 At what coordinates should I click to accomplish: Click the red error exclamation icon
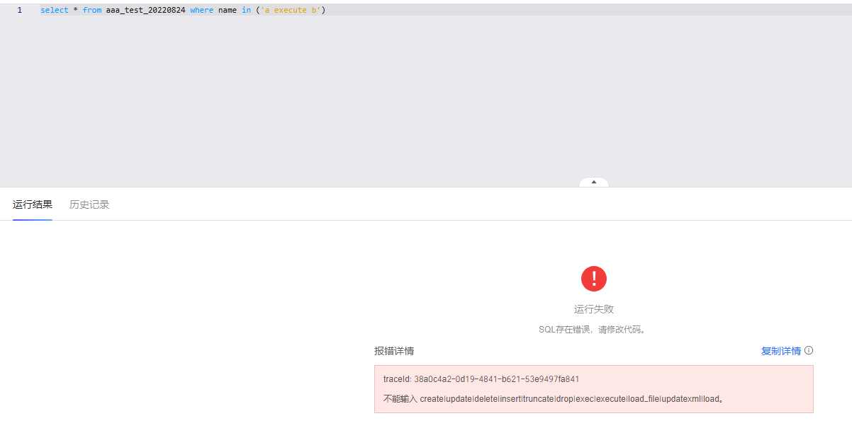[x=593, y=279]
